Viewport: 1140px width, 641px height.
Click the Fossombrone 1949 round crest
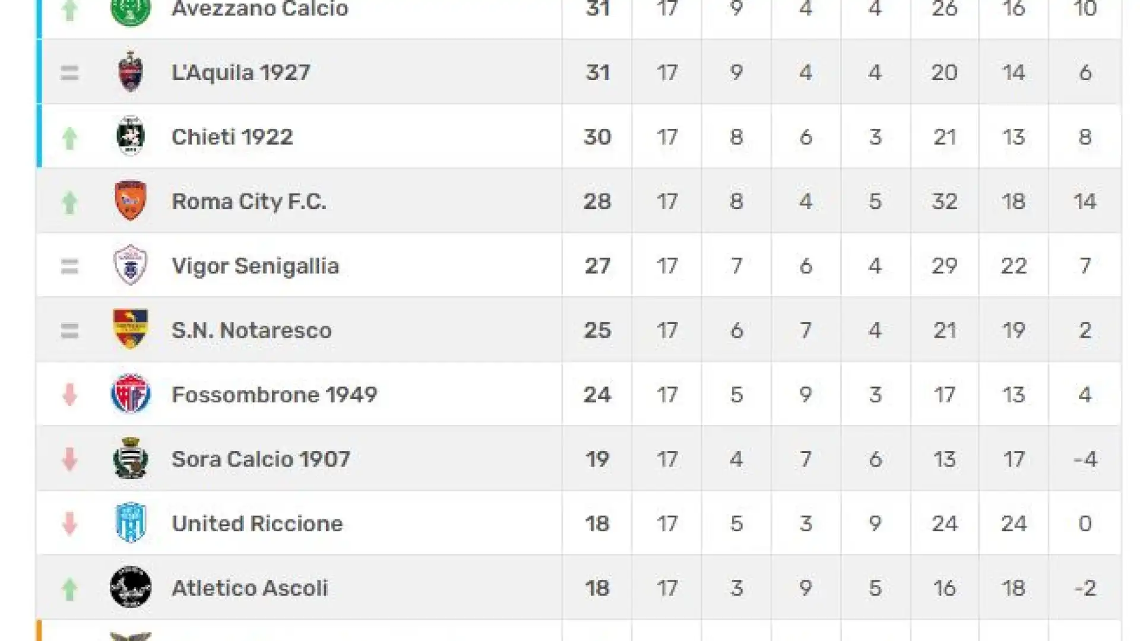(x=131, y=394)
